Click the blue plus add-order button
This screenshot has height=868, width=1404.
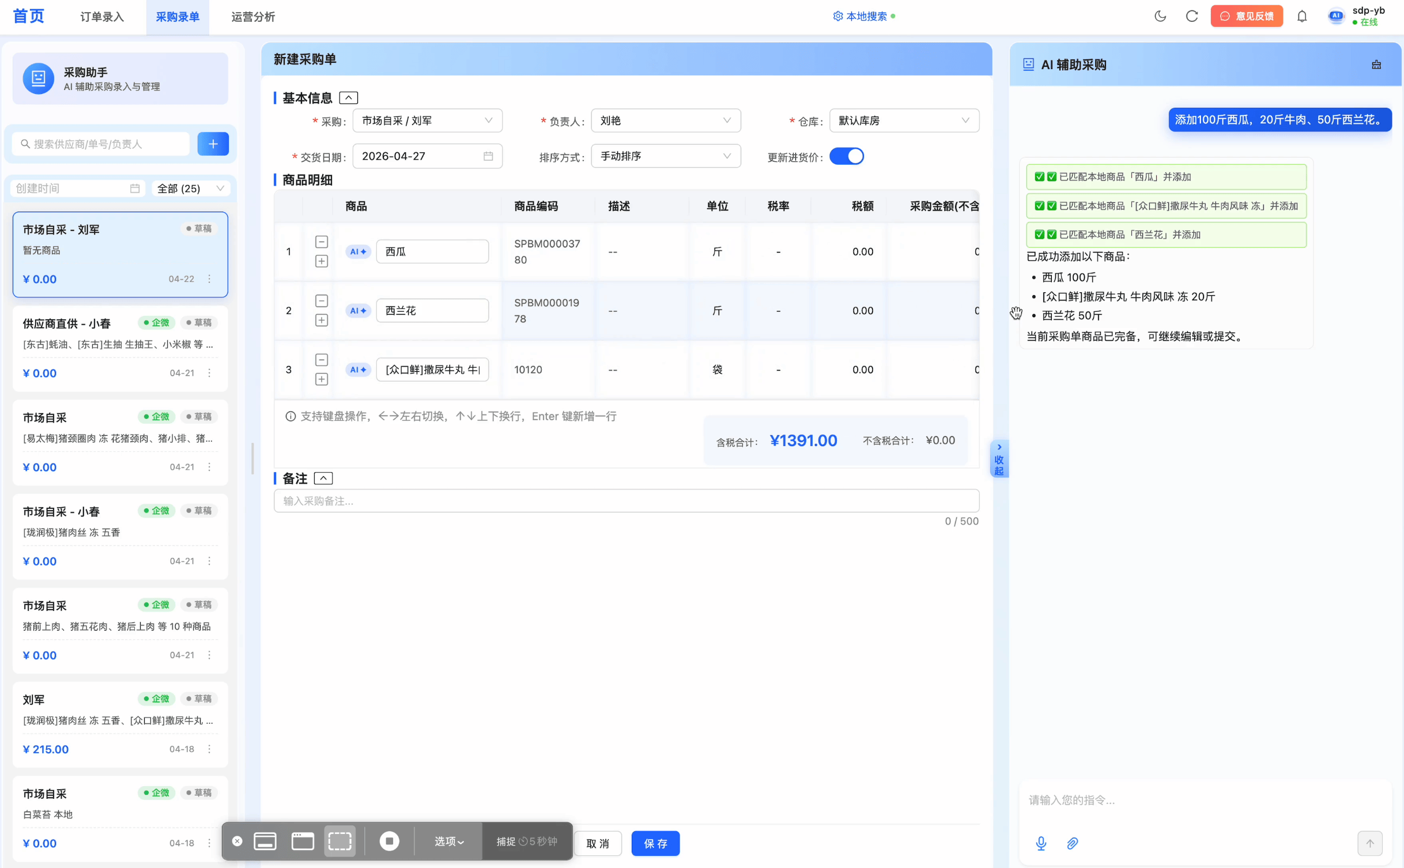pos(213,144)
